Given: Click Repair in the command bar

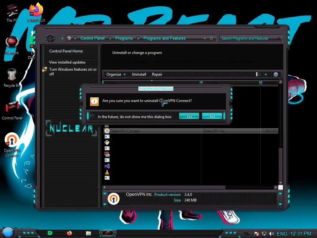Looking at the screenshot, I should 157,74.
